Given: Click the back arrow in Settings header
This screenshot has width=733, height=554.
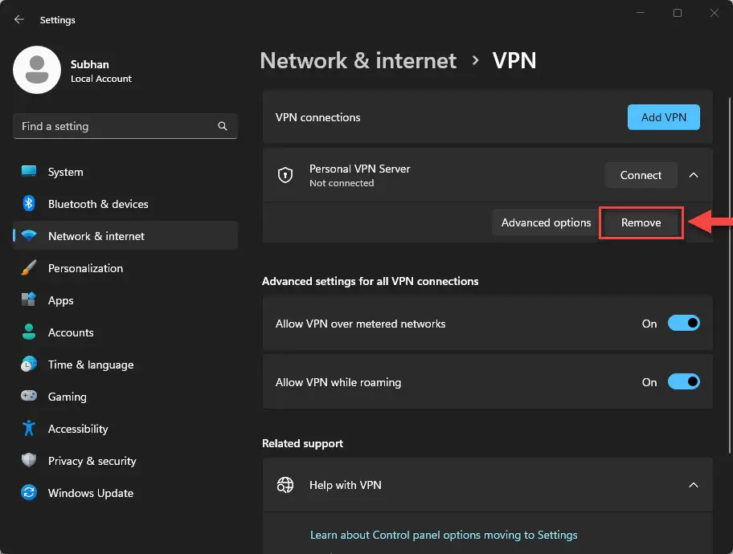Looking at the screenshot, I should pos(19,19).
